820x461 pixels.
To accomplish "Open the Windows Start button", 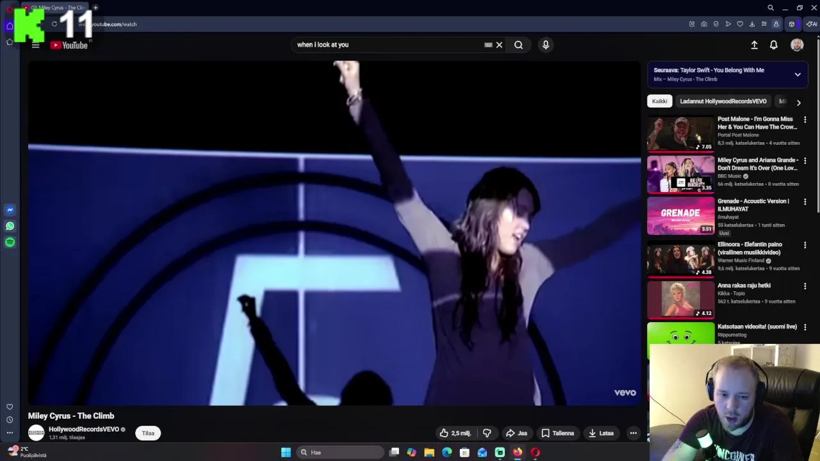I will [286, 453].
